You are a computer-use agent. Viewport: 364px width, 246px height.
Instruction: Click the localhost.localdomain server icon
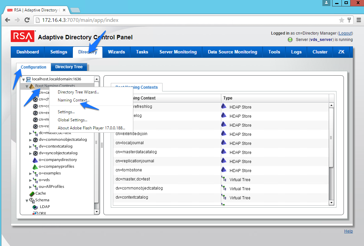tap(29, 79)
